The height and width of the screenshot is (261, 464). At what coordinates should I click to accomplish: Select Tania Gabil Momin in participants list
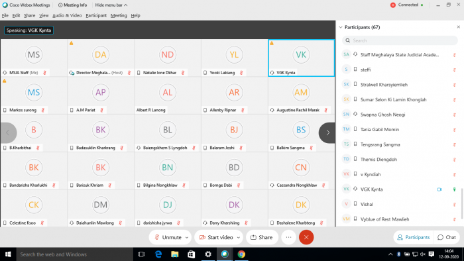[x=398, y=129]
